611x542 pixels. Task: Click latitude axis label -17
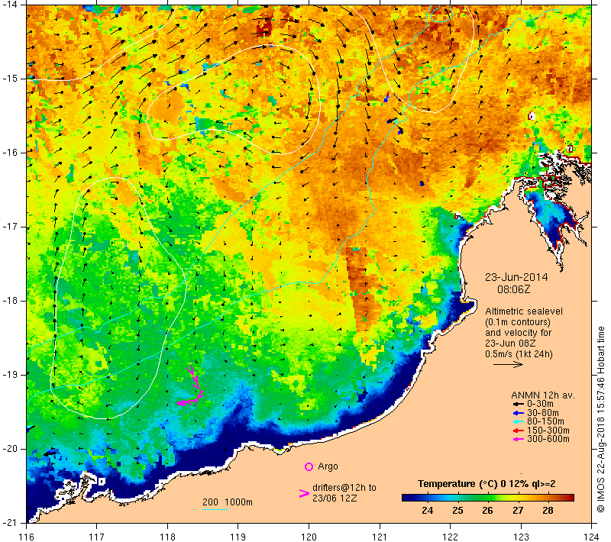[10, 227]
